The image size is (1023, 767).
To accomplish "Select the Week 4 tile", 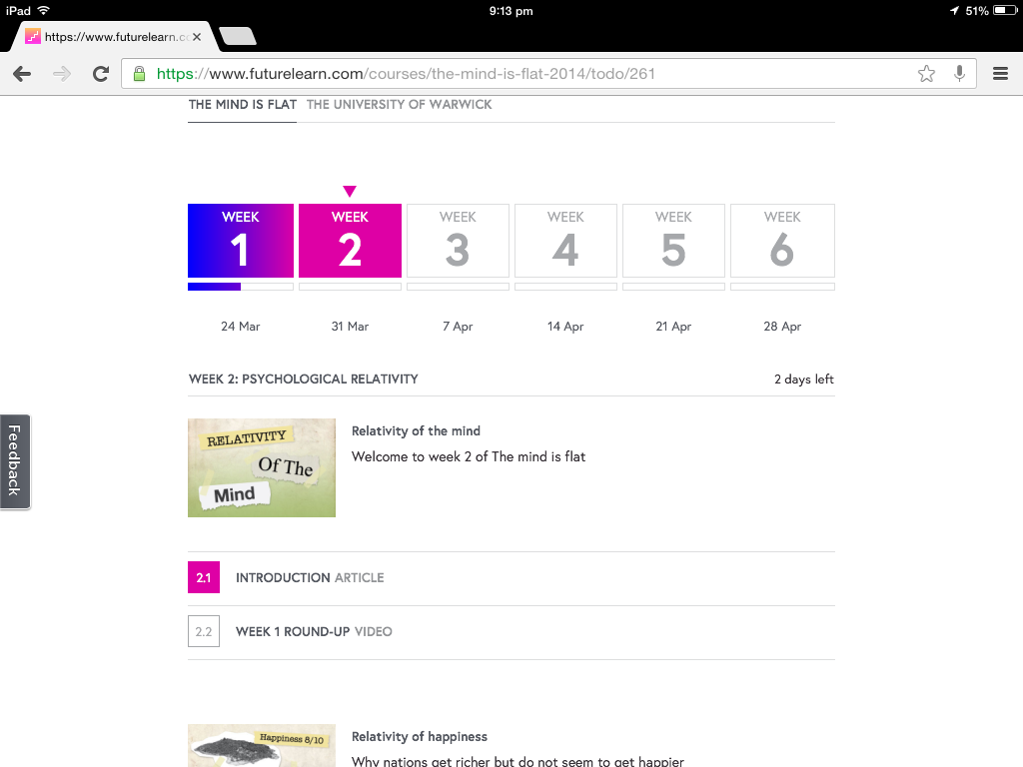I will pos(565,241).
